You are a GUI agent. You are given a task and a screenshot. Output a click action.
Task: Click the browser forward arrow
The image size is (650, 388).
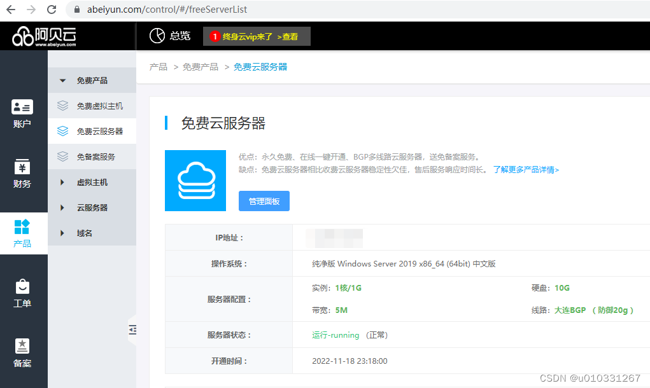(31, 10)
